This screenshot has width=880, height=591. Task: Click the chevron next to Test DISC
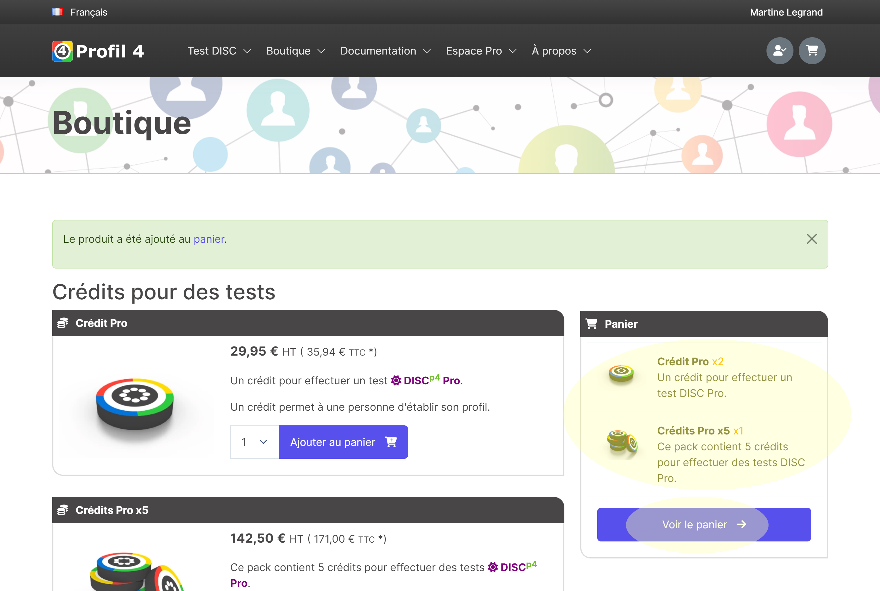tap(247, 51)
